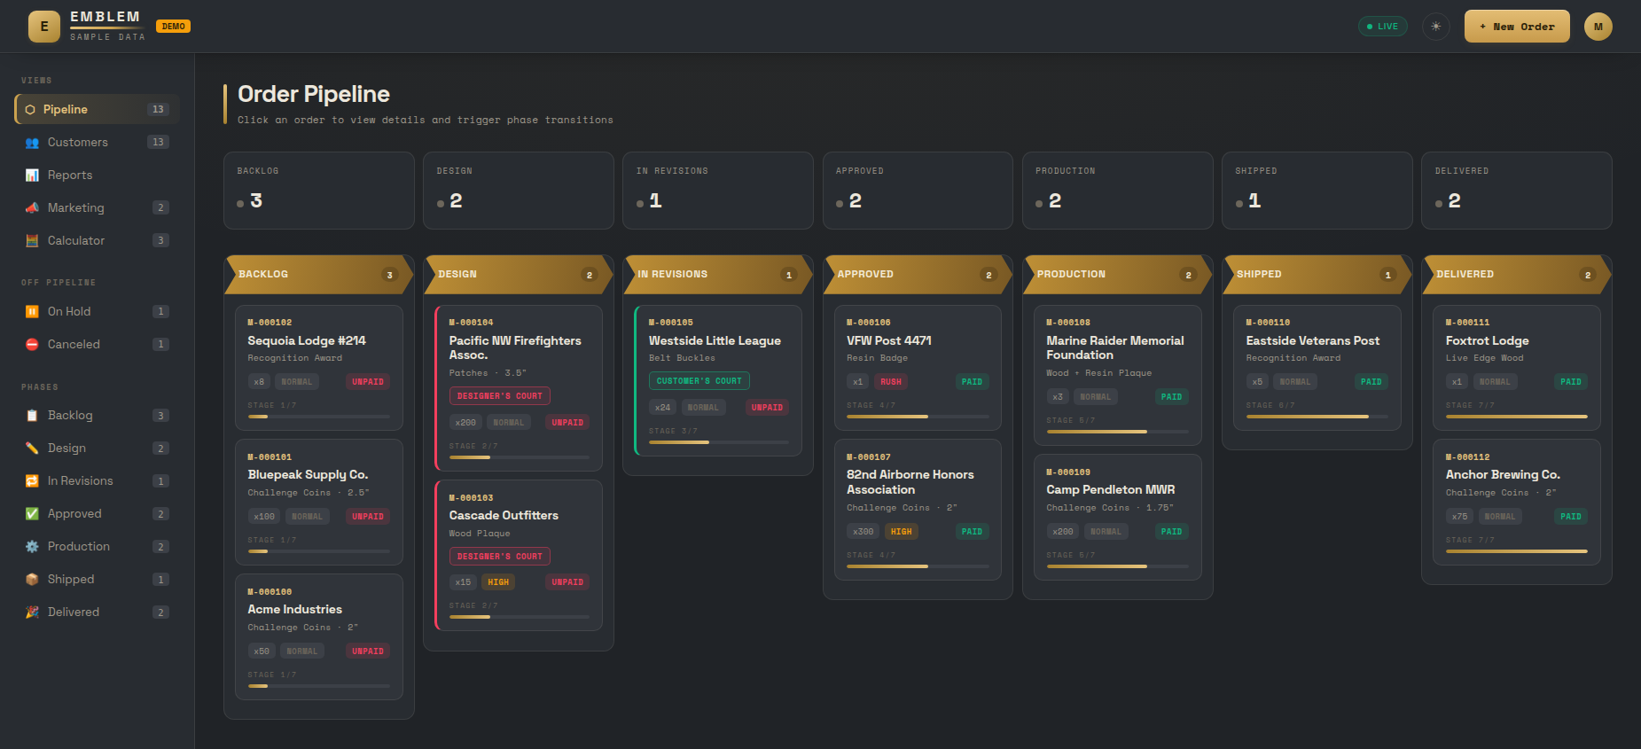Click the Backlog clipboard icon under Phases

[32, 416]
